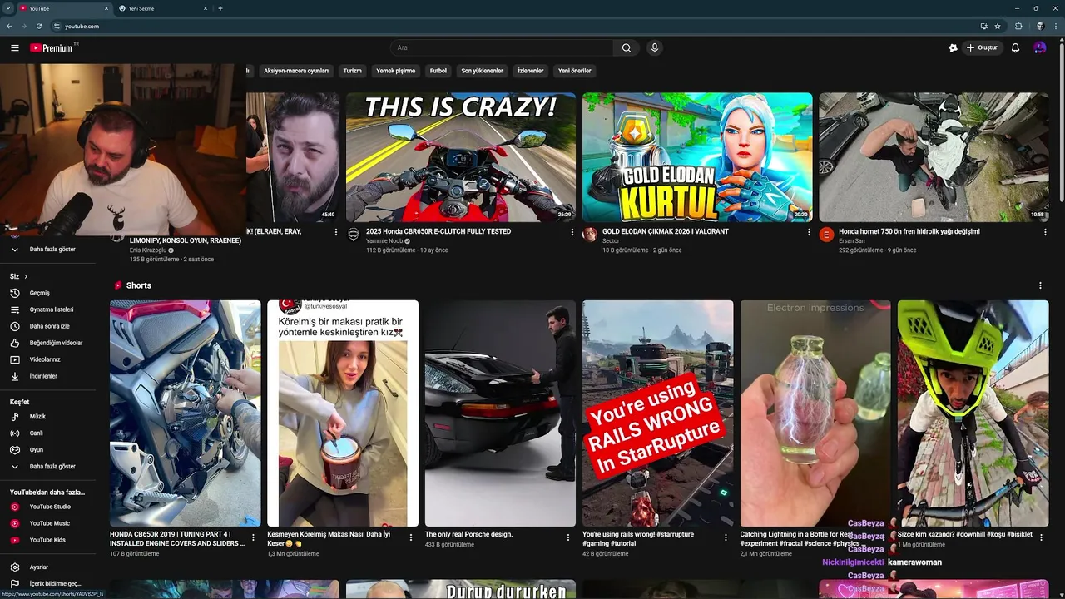Open new browser tab plus button
Viewport: 1065px width, 599px height.
(220, 8)
